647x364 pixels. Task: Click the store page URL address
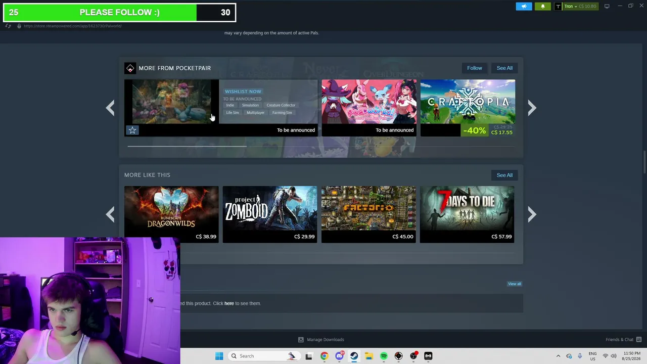point(72,26)
